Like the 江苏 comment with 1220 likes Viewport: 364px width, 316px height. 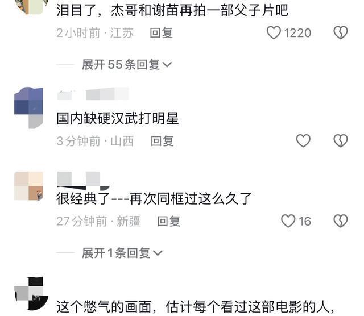coord(274,32)
